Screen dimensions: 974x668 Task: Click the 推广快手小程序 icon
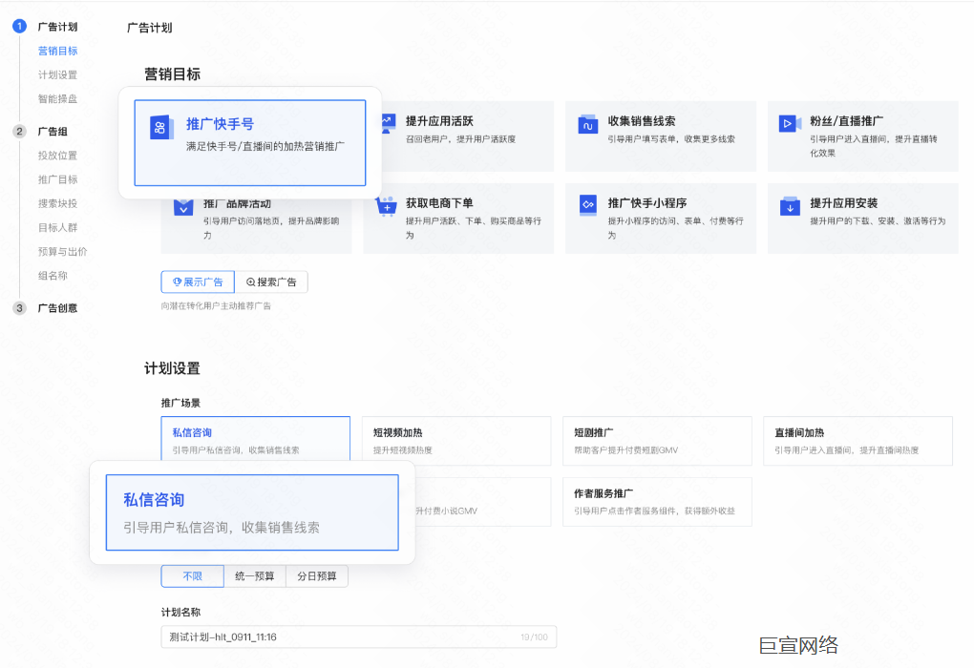click(588, 206)
